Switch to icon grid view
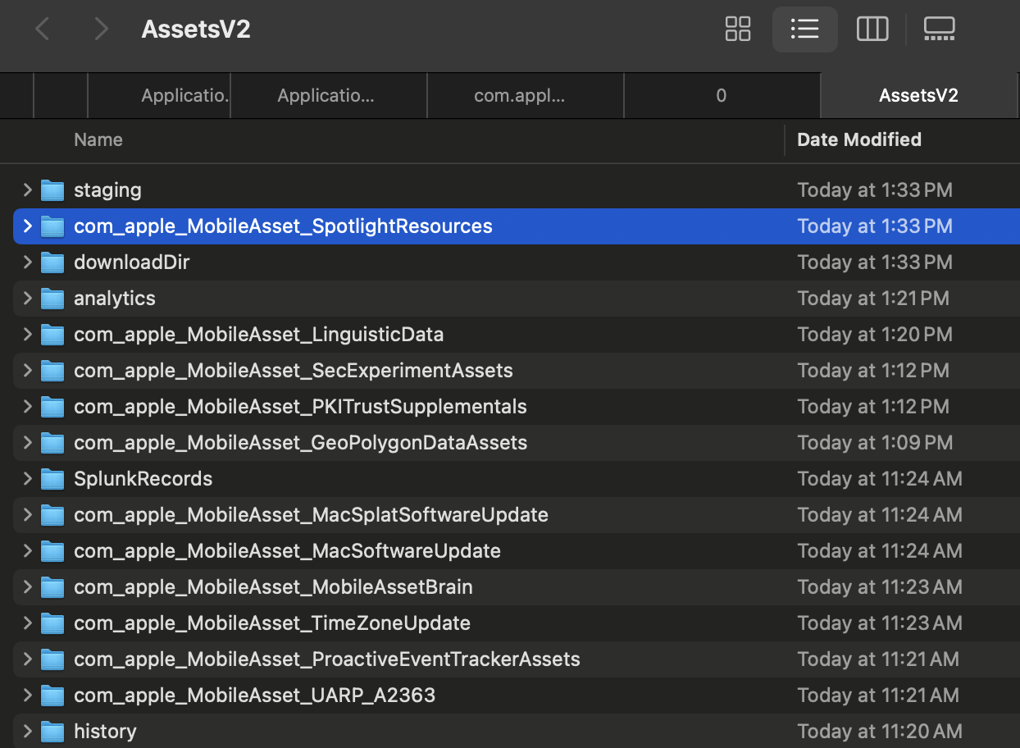This screenshot has height=748, width=1020. (x=738, y=30)
